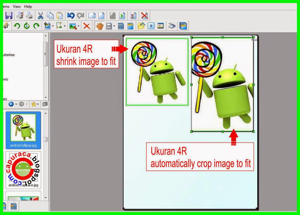Viewport: 300px width, 215px height.
Task: Click the scanner icon
Action: (172, 26)
